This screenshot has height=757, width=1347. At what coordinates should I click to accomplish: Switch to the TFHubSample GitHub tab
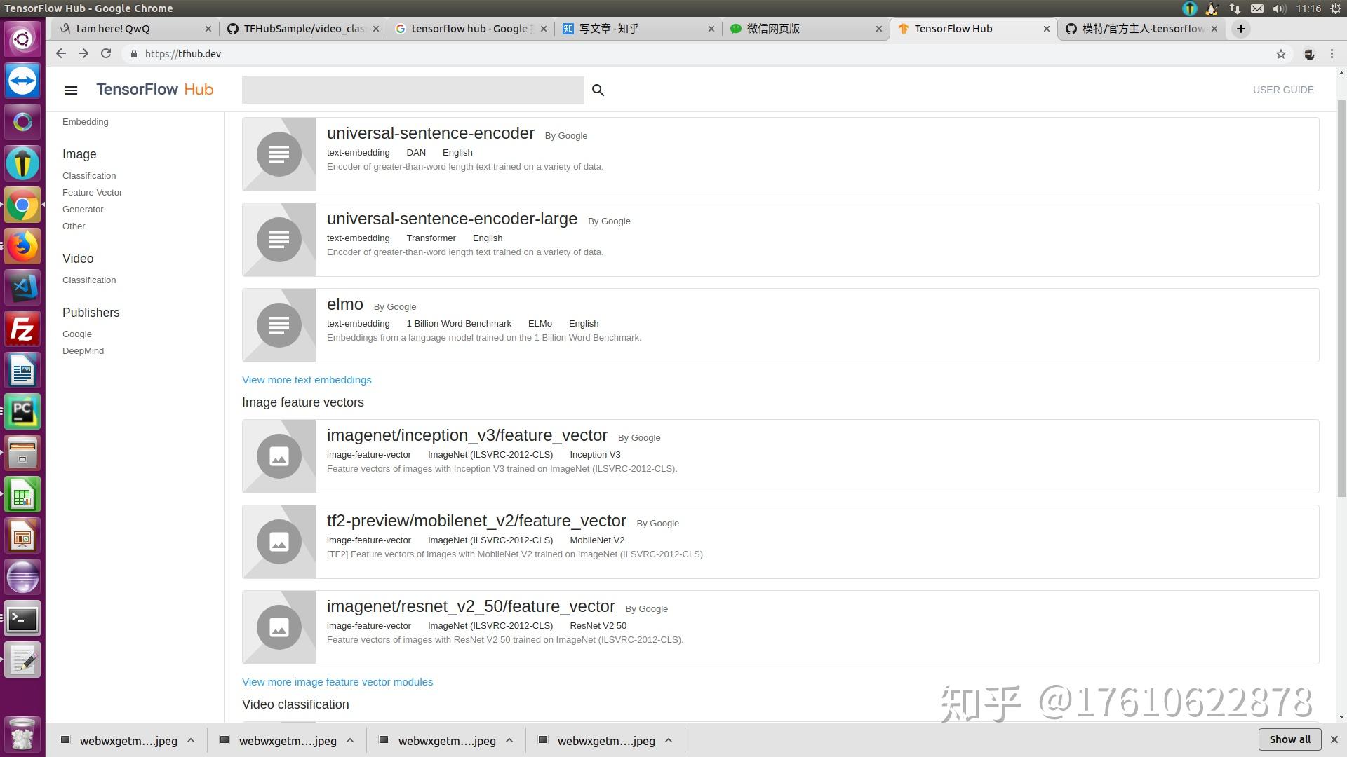click(303, 29)
